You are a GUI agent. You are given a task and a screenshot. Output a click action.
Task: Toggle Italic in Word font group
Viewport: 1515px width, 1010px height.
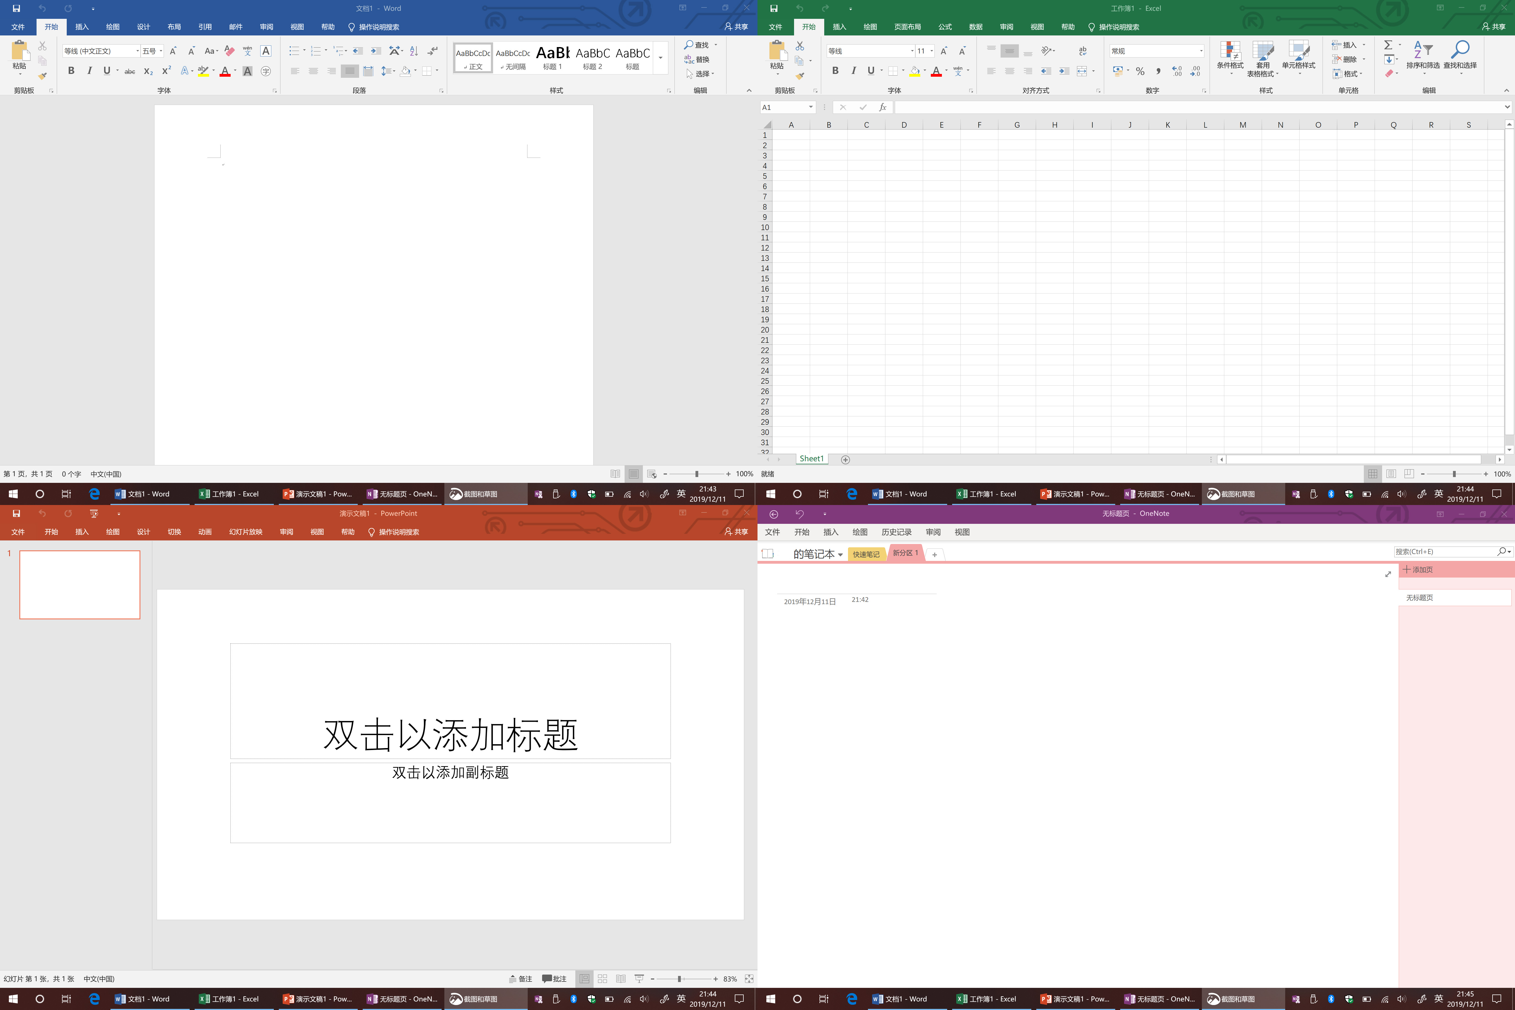[x=89, y=71]
